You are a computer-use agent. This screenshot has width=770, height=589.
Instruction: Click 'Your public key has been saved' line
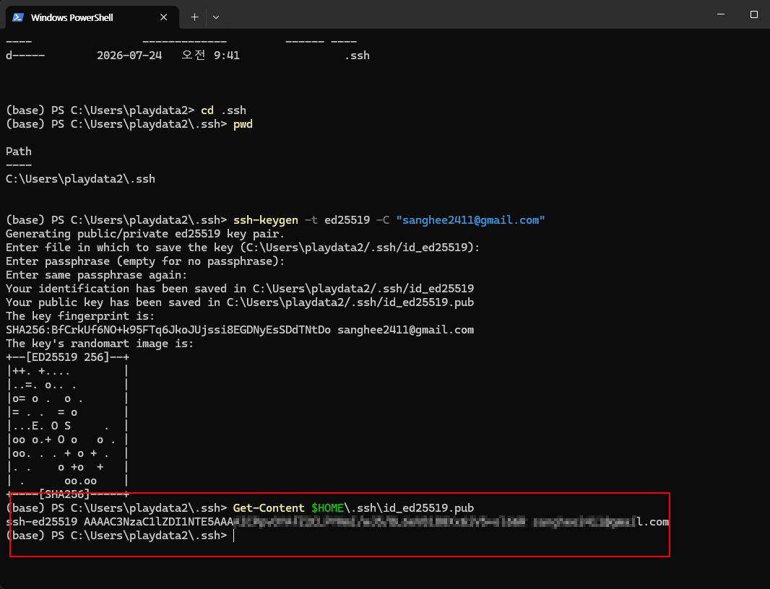point(240,302)
